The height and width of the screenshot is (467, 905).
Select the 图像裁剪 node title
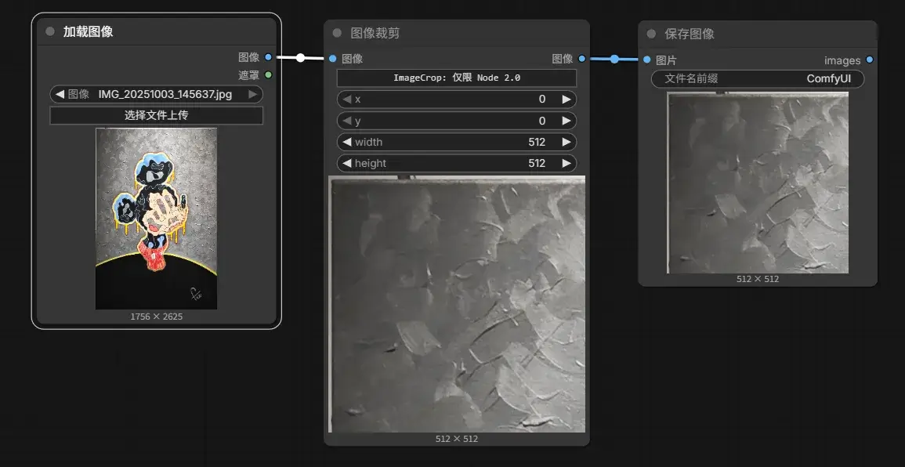(x=375, y=34)
